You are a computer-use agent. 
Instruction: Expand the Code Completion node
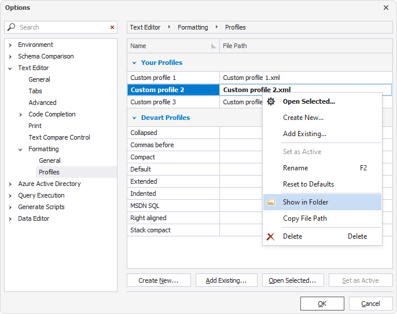(x=20, y=115)
